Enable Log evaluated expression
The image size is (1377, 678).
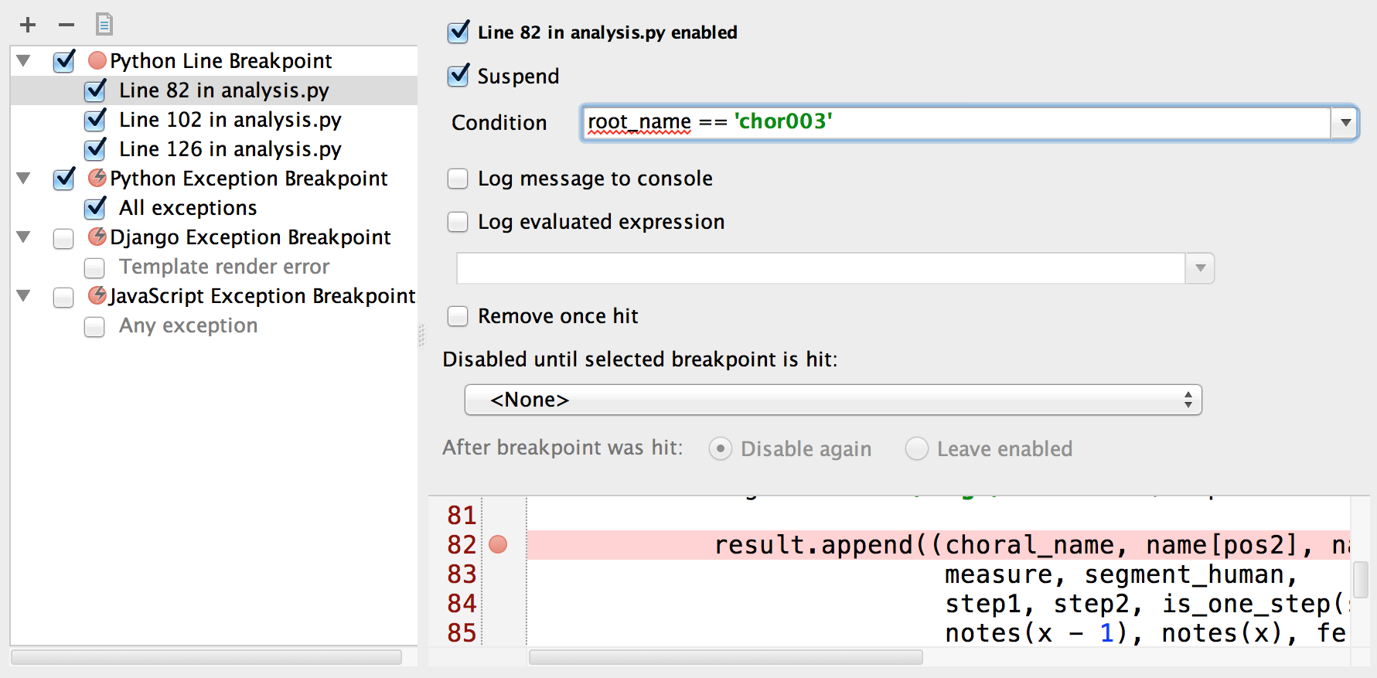(x=458, y=222)
